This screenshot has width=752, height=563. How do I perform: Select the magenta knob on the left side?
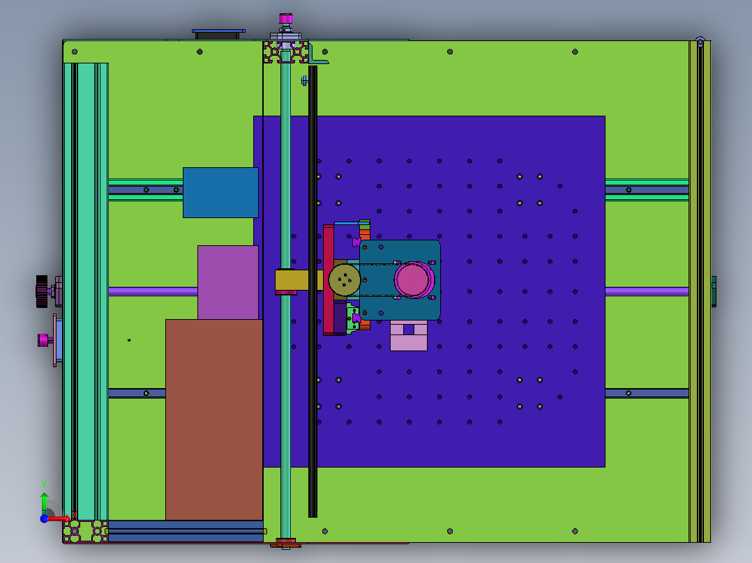[44, 340]
